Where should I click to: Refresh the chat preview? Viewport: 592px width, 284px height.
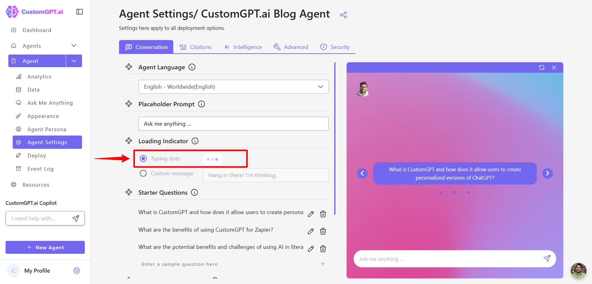click(542, 67)
